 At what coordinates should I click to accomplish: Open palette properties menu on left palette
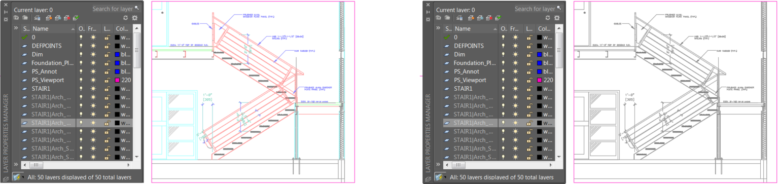pos(6,19)
